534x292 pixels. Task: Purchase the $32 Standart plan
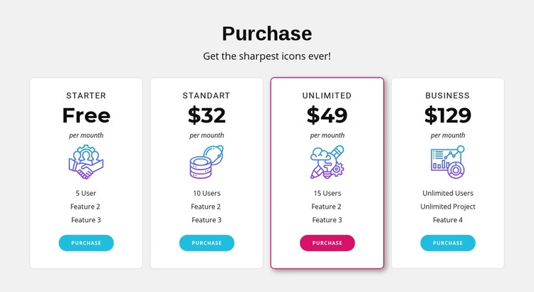(x=206, y=243)
